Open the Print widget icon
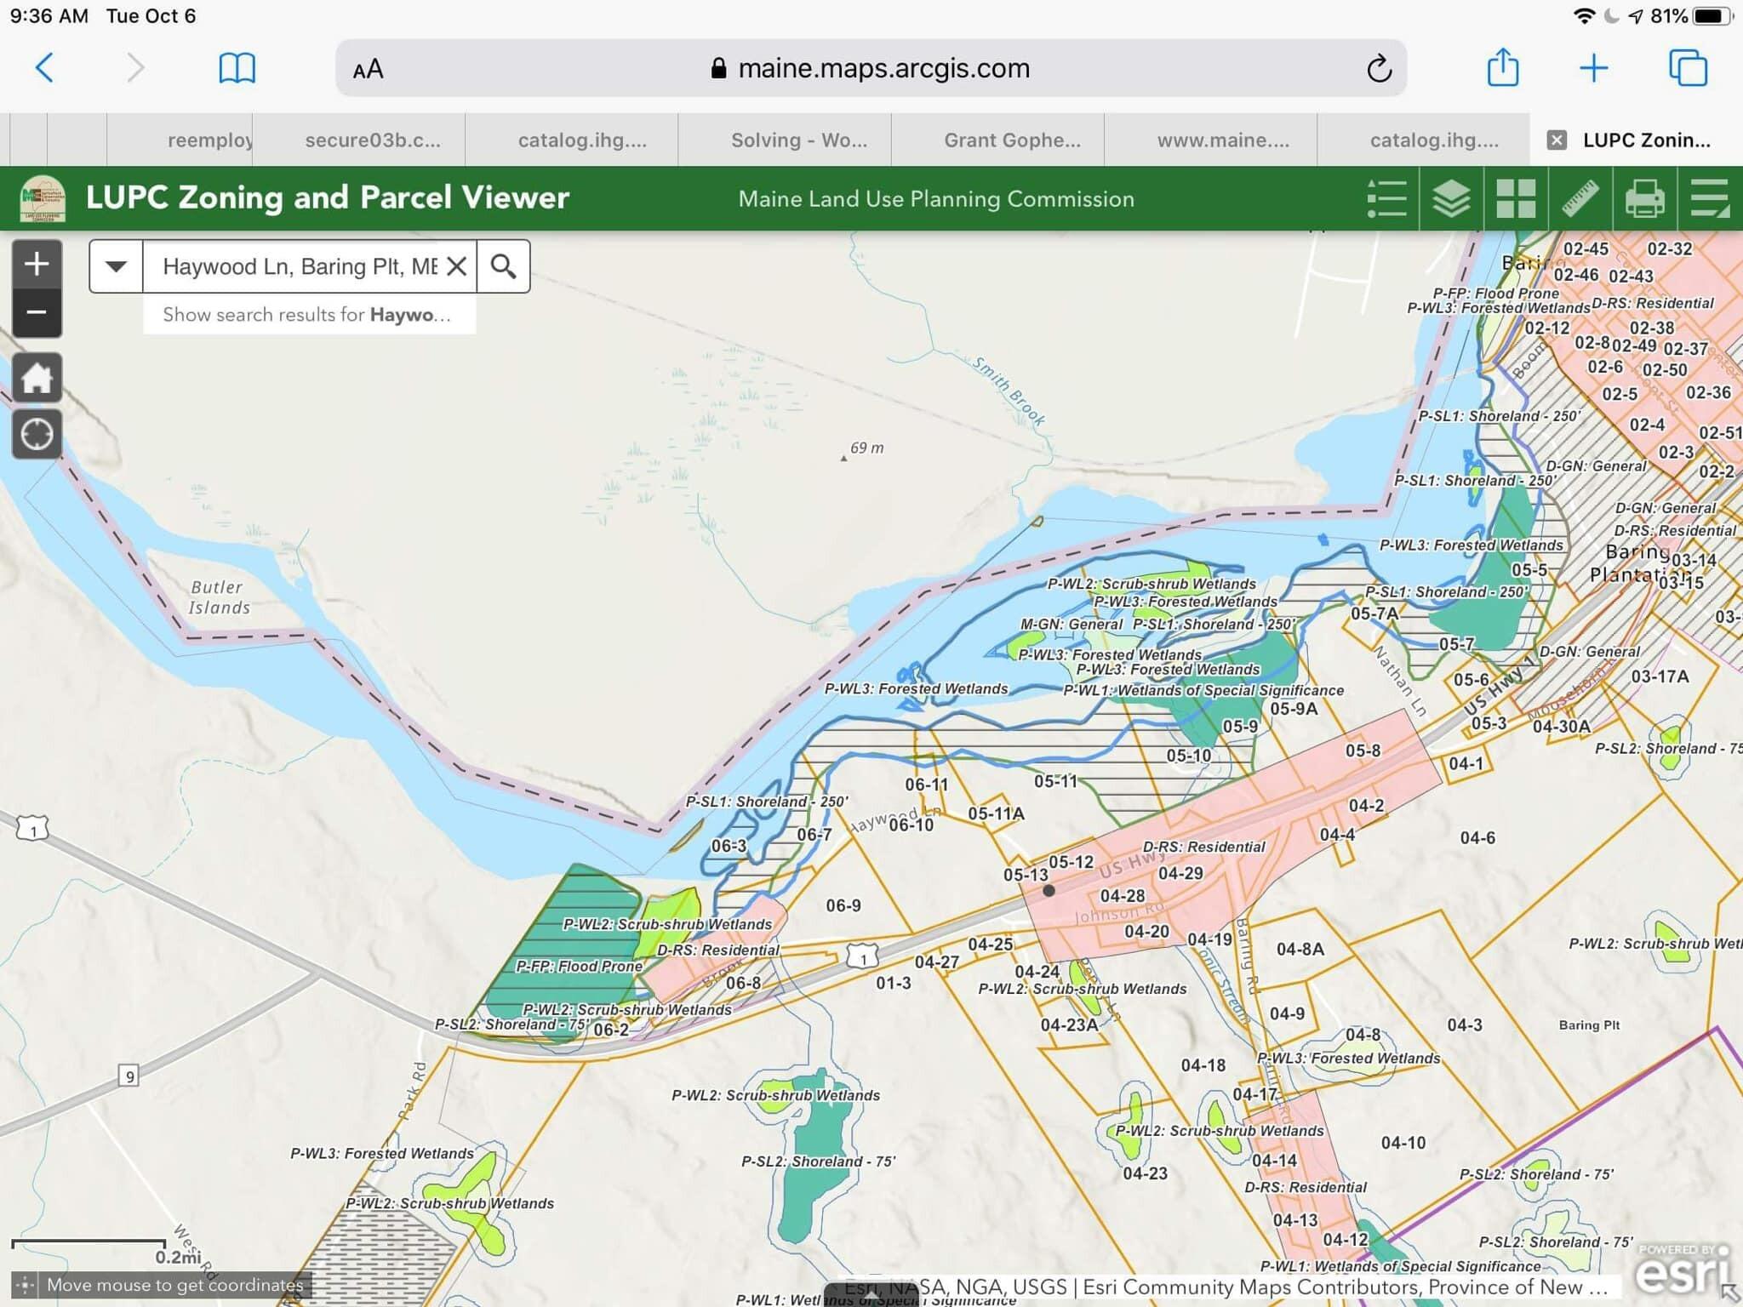Viewport: 1743px width, 1307px height. click(x=1644, y=198)
